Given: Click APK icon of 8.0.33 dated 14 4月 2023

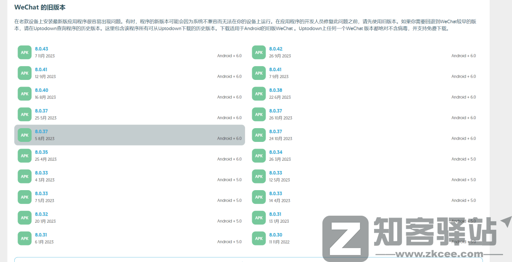Looking at the screenshot, I should pyautogui.click(x=258, y=197).
